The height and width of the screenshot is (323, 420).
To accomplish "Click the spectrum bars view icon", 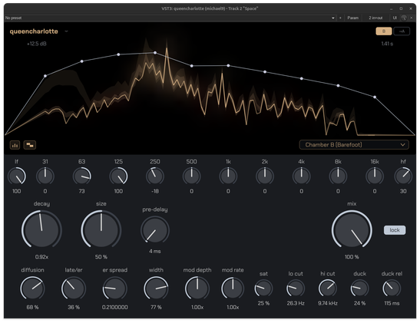I will [15, 145].
